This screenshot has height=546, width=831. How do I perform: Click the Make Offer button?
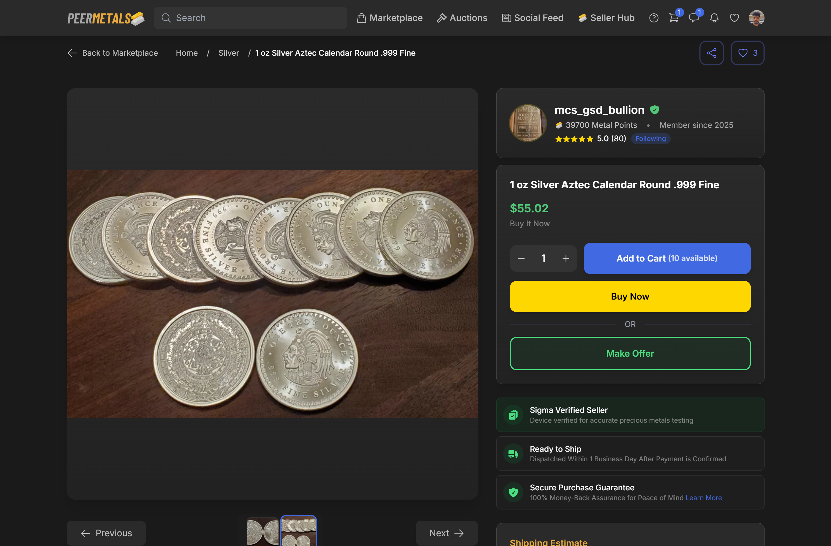(630, 354)
